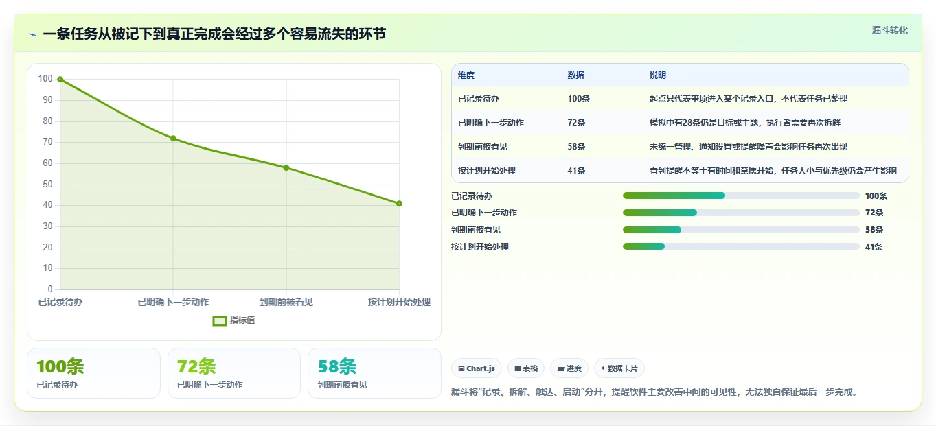Click the page title 一条任务从被记下
Viewport: 936px width, 426px height.
coord(214,34)
